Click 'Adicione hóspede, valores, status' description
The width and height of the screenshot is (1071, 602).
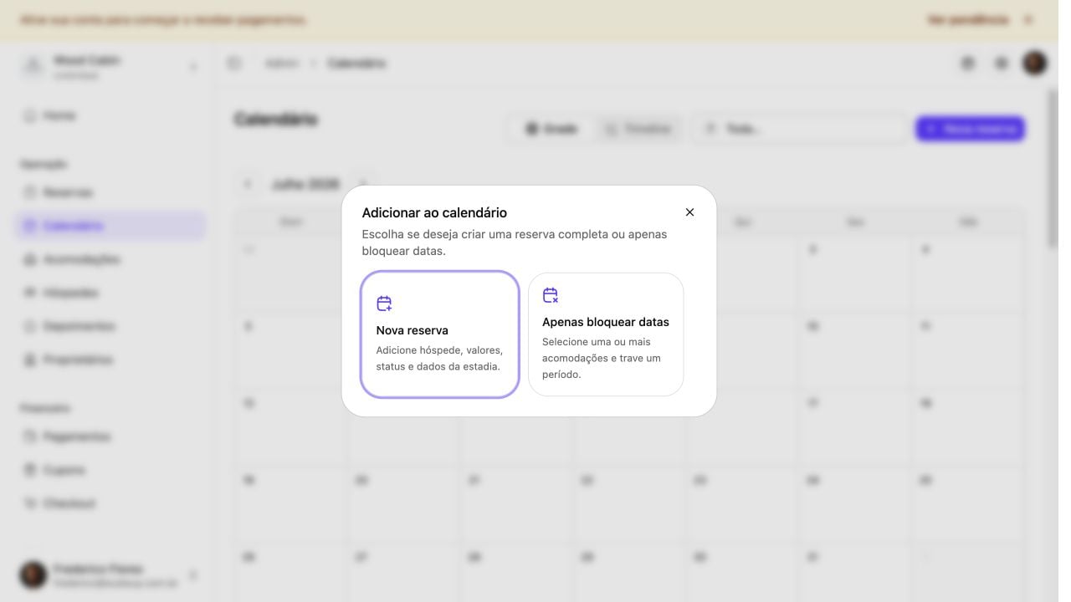439,358
